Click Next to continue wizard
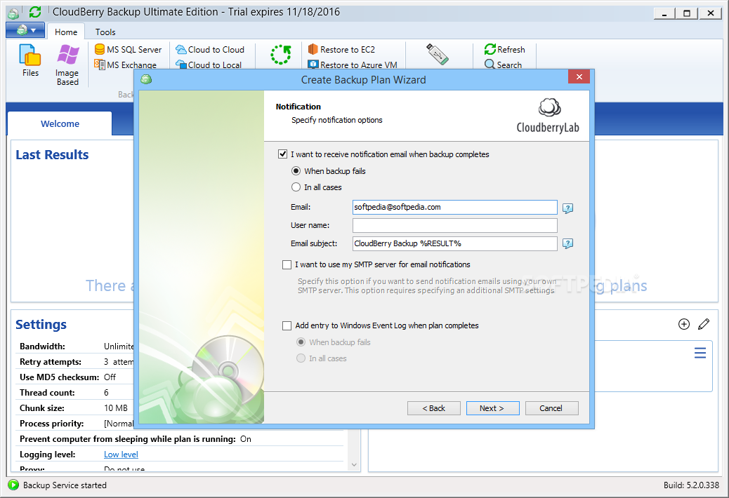This screenshot has height=498, width=729. [493, 408]
